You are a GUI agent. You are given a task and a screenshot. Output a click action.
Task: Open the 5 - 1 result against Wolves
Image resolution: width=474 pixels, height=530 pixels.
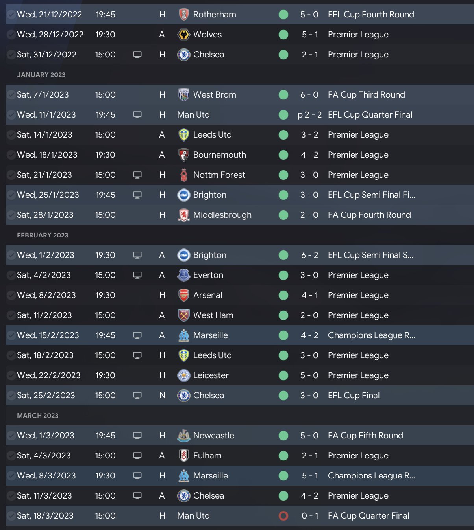[x=309, y=35]
